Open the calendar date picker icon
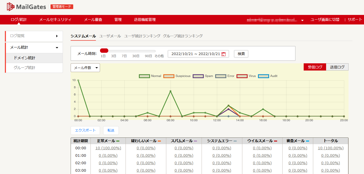 point(224,54)
